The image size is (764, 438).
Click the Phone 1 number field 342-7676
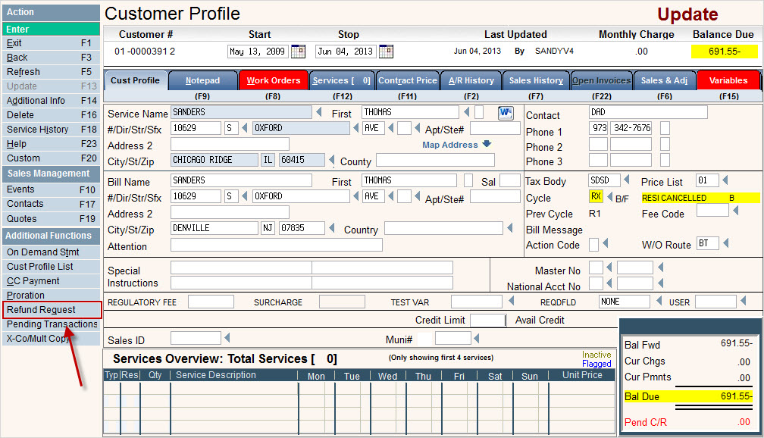pyautogui.click(x=631, y=128)
